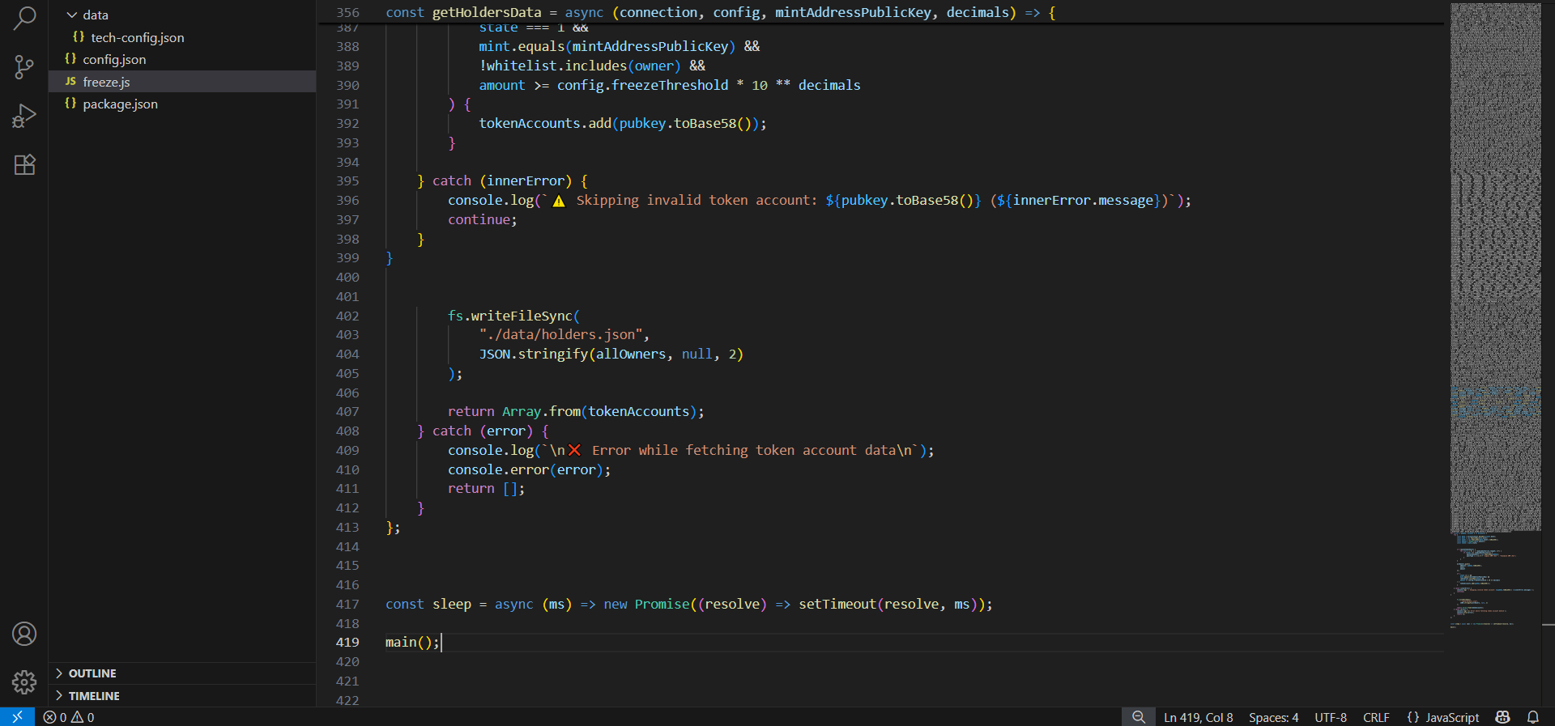Click JS icon beside freeze.js
Image resolution: width=1555 pixels, height=726 pixels.
70,82
